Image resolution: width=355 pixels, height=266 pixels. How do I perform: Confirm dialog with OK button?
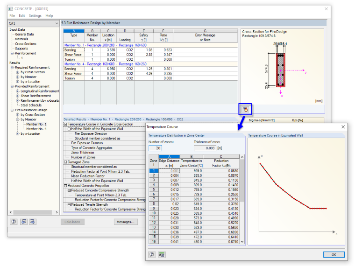[334, 254]
